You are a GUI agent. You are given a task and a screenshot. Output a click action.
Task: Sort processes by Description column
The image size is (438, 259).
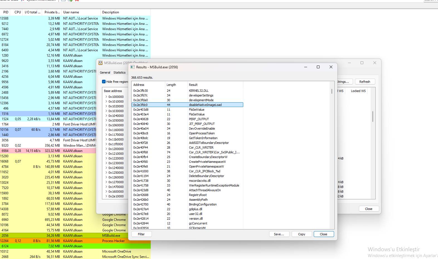125,12
